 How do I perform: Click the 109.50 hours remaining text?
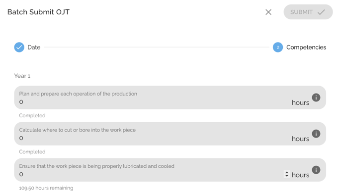pyautogui.click(x=46, y=188)
